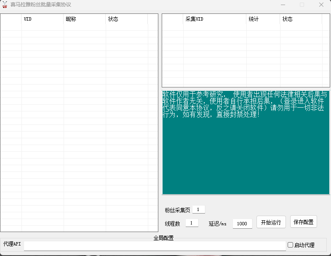Click the 采集UID column header
Screen dimensions: 331x256
point(214,19)
